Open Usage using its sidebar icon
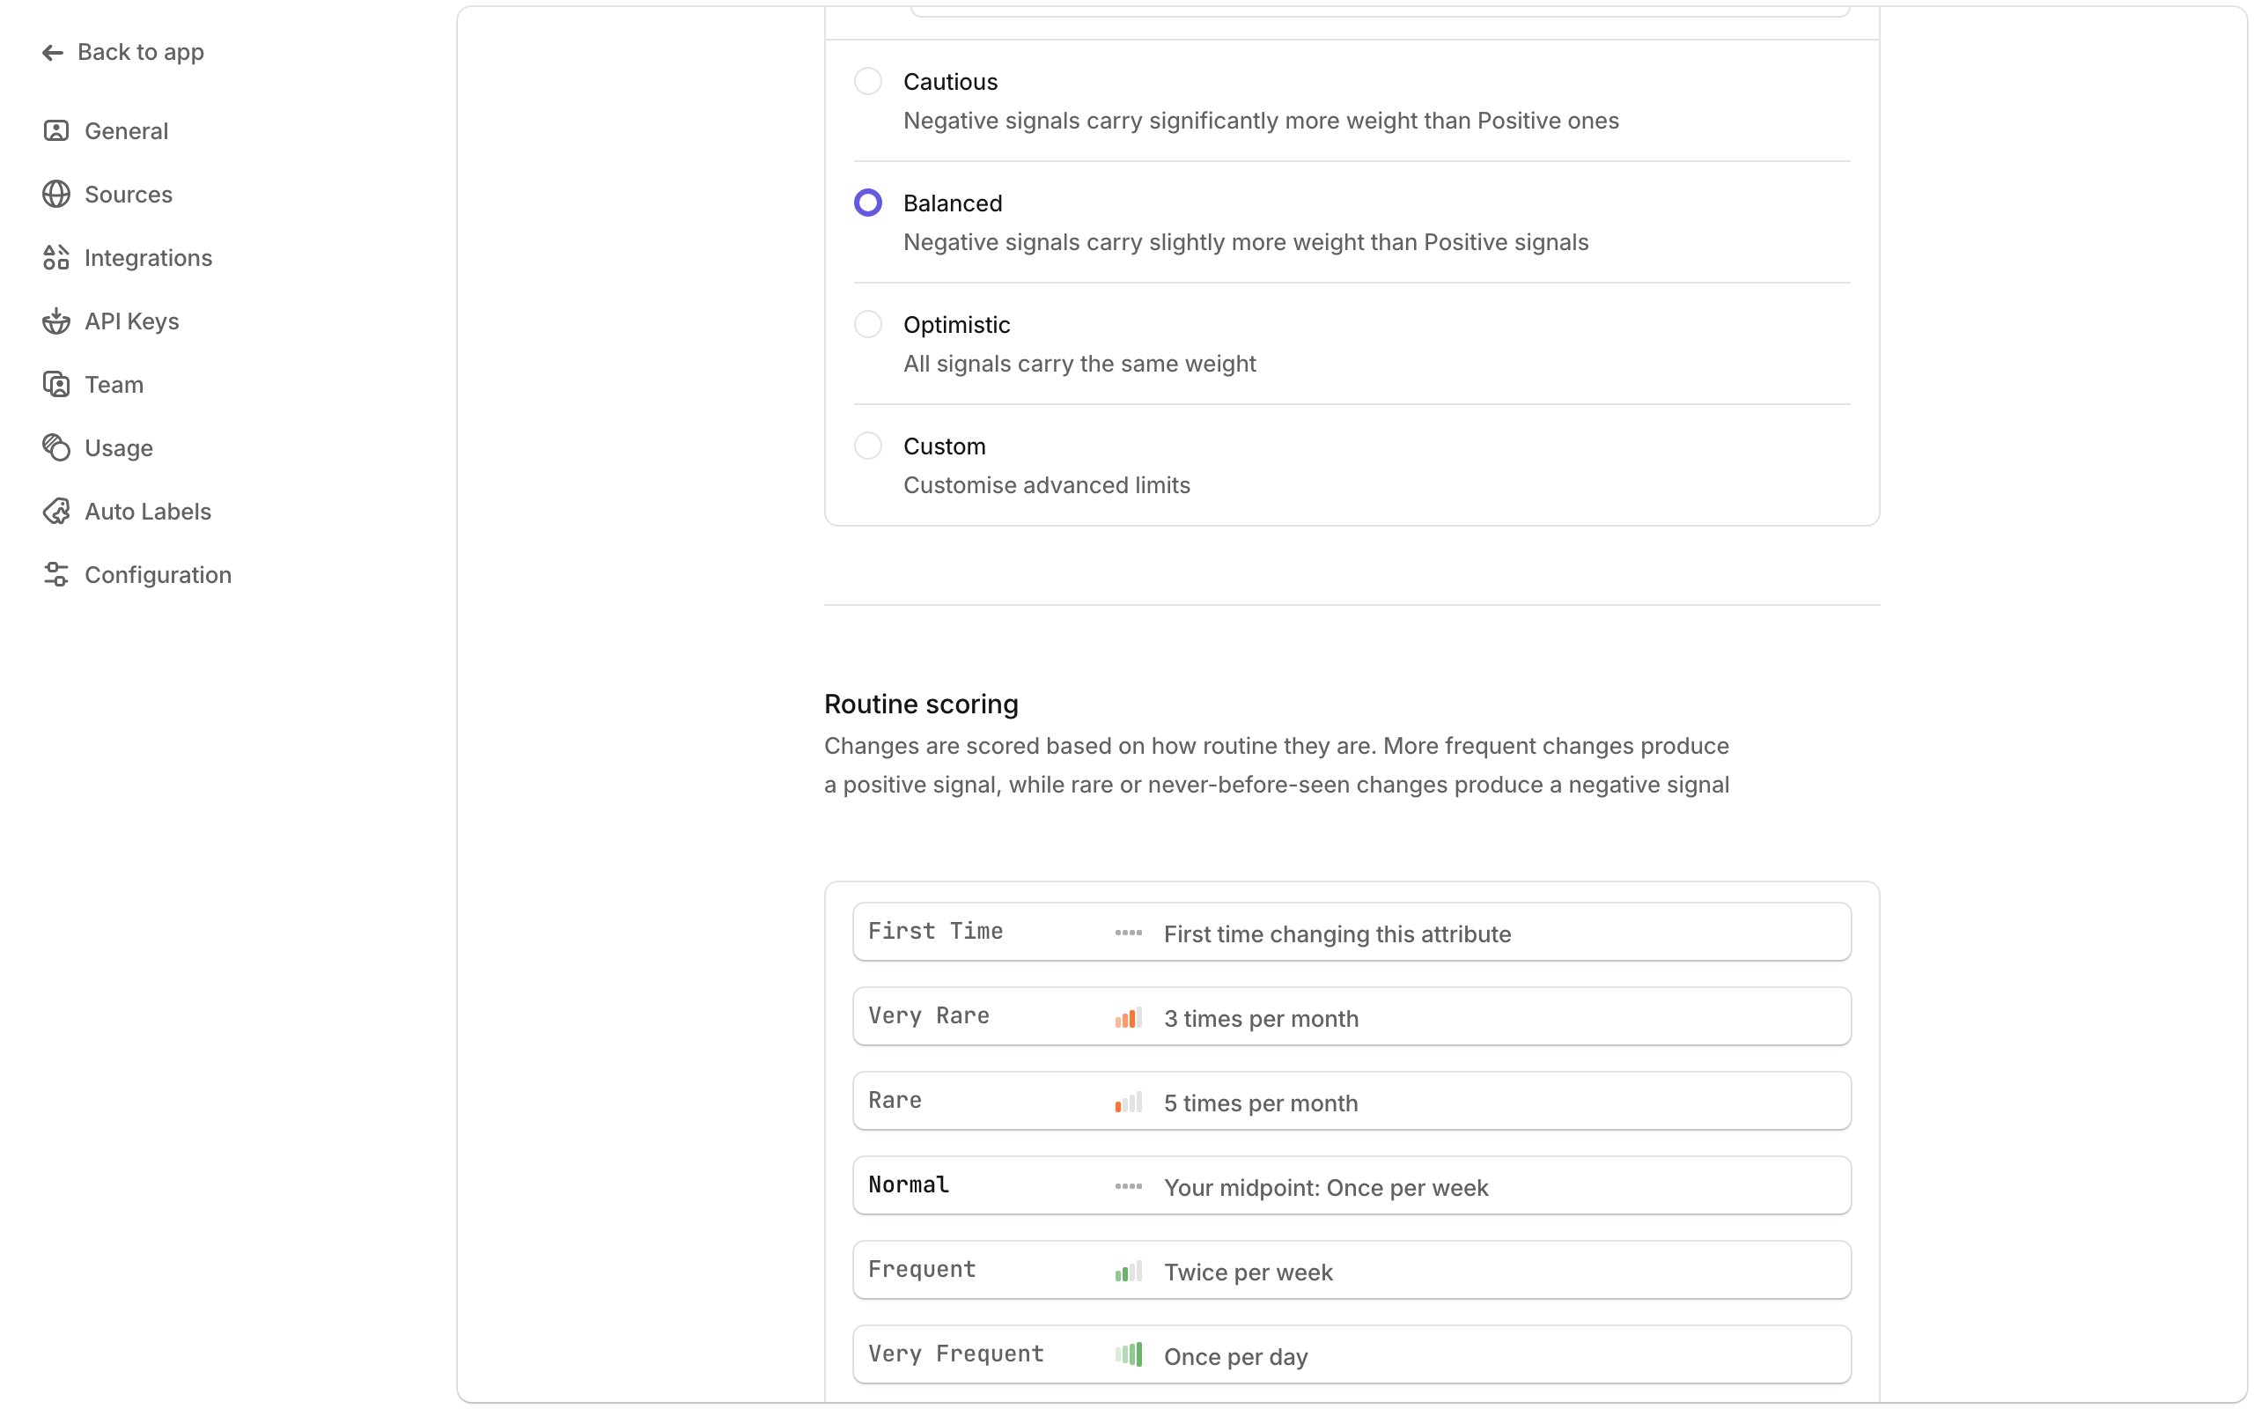This screenshot has width=2254, height=1409. (55, 447)
